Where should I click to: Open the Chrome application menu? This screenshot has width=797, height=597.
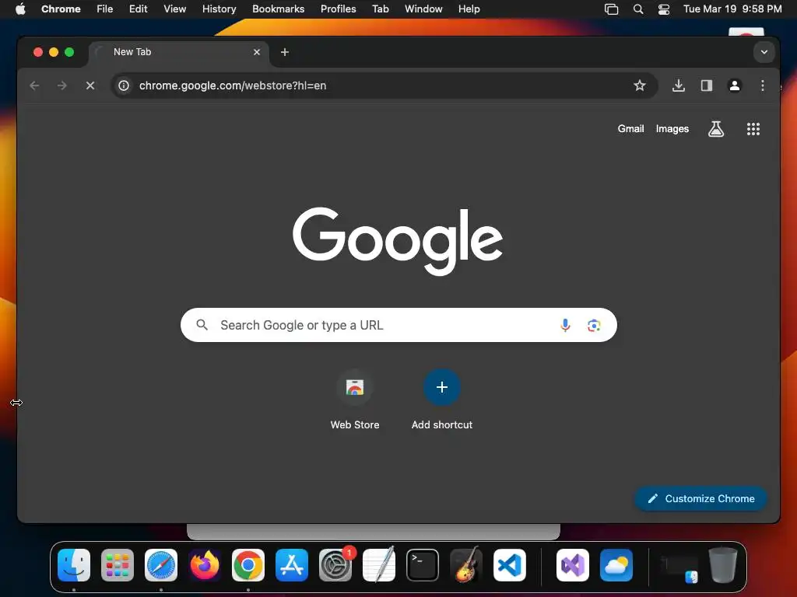coord(61,9)
